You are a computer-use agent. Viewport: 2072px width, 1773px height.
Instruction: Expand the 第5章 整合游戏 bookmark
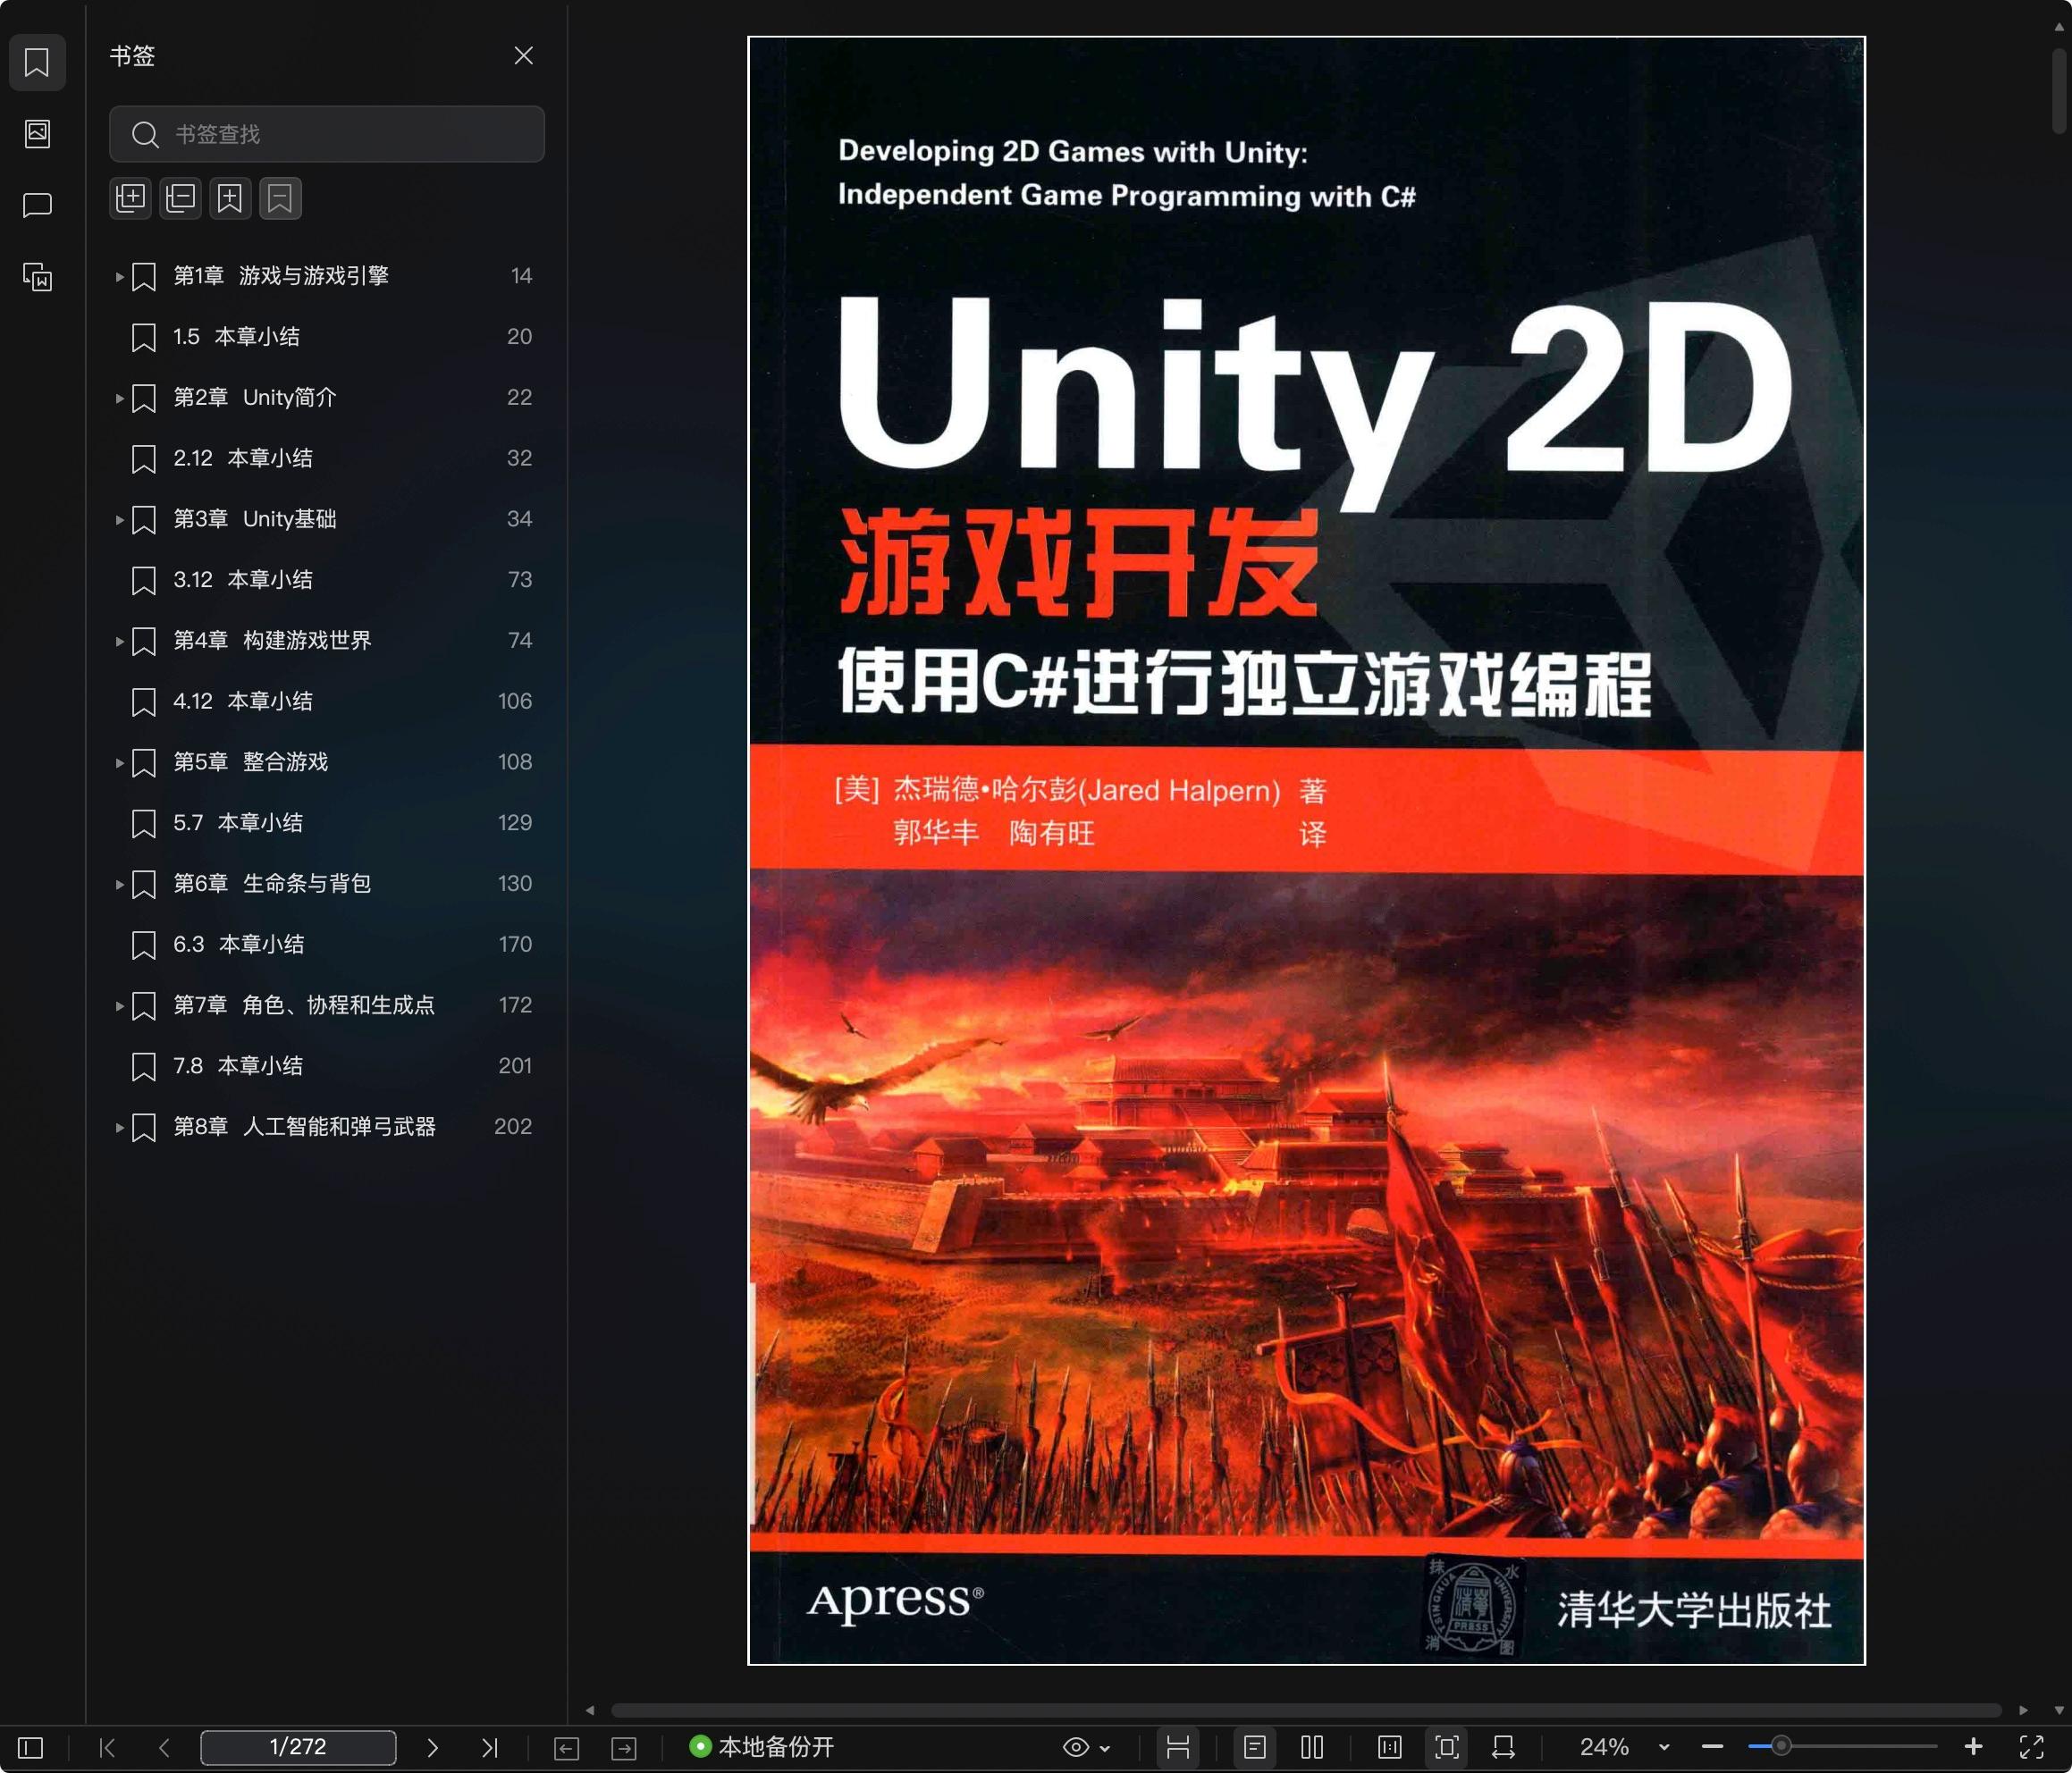pyautogui.click(x=119, y=763)
